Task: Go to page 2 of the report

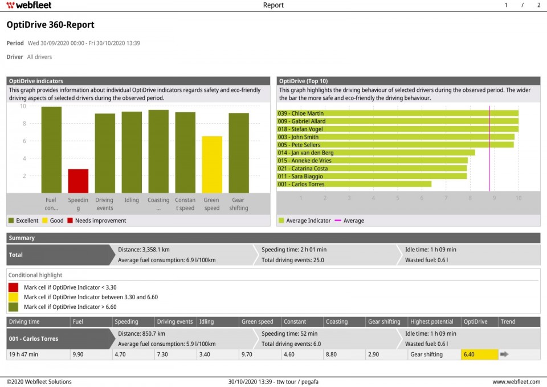Action: coord(538,5)
